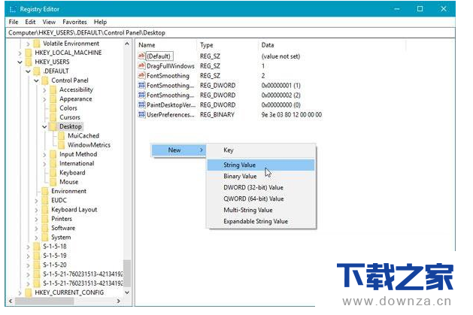Open the Help menu
Screen dimensions: 473x315
[x=100, y=22]
